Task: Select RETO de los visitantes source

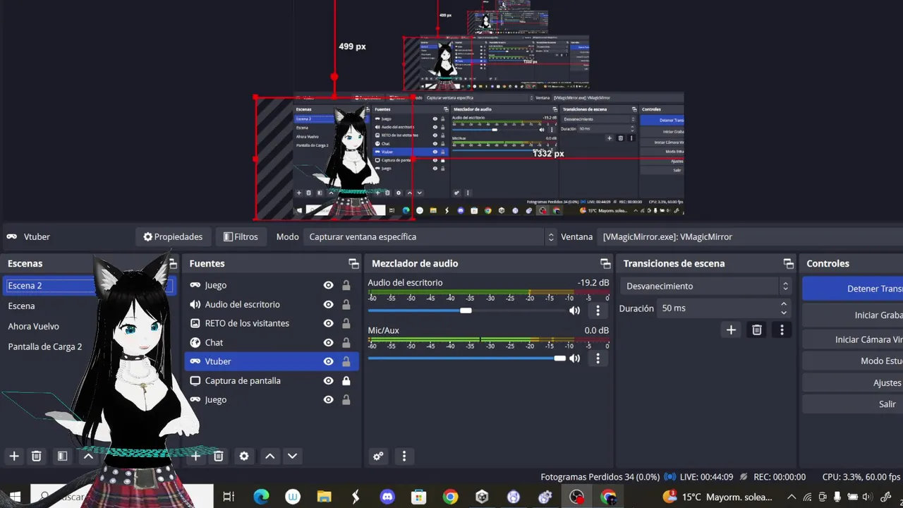Action: (272, 323)
